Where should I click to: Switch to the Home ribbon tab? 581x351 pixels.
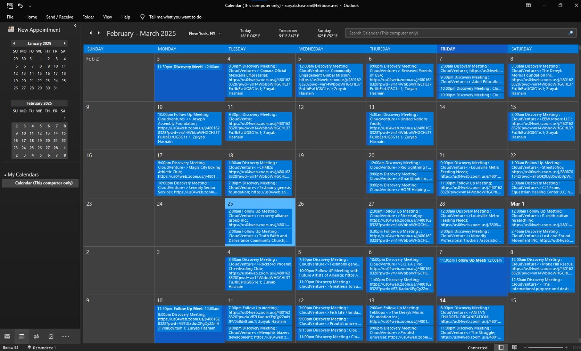point(31,17)
